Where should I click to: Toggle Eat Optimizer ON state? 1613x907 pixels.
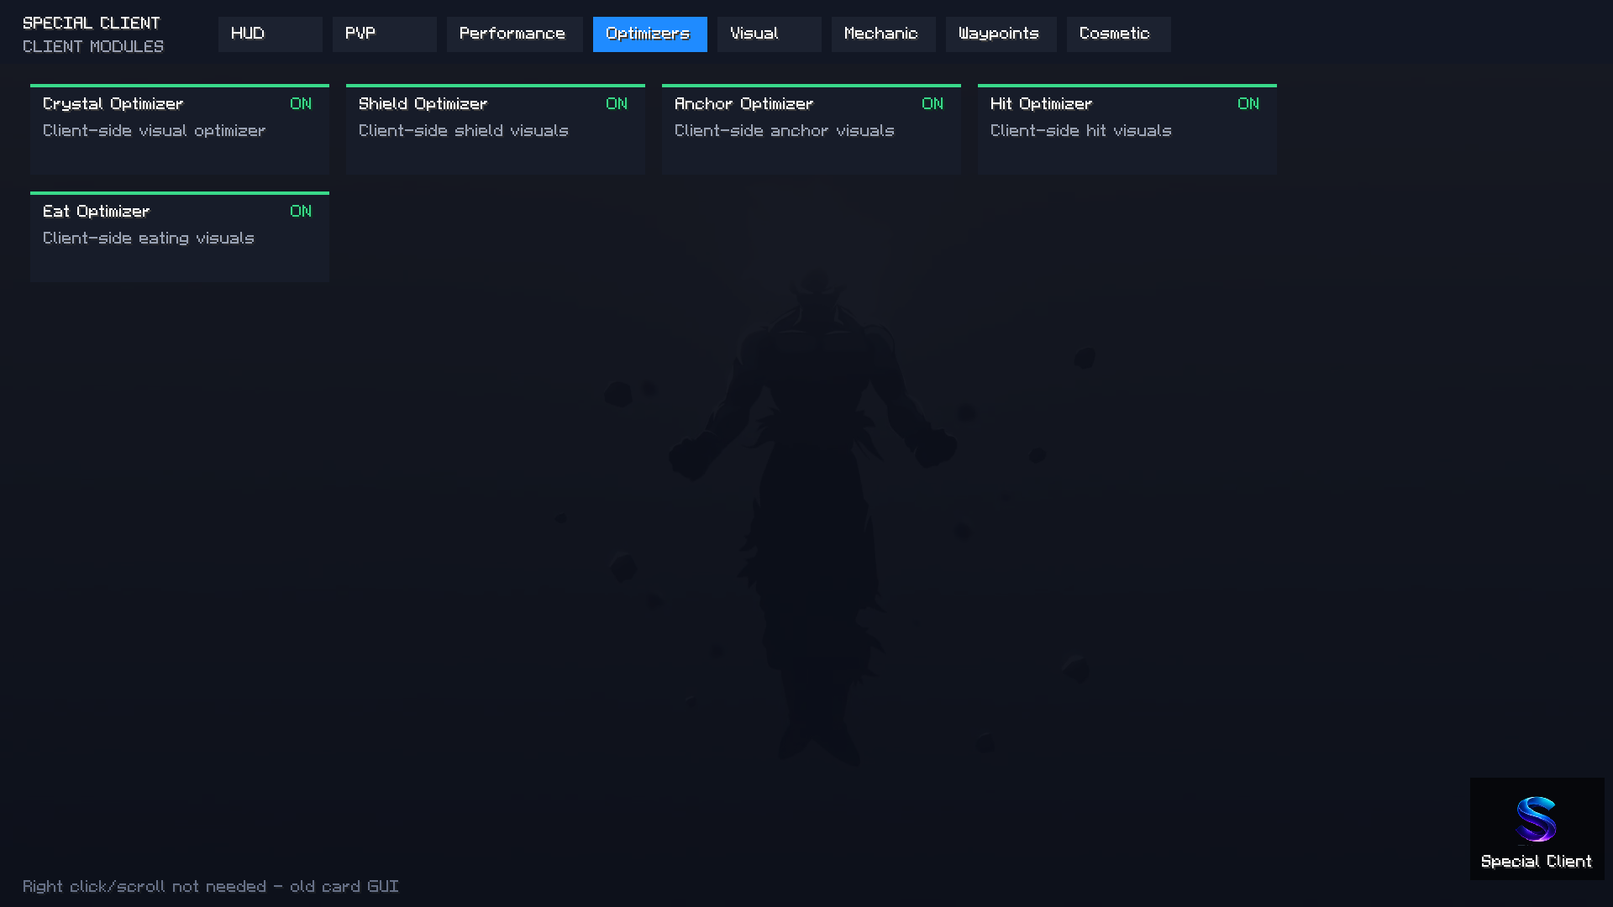pos(301,212)
